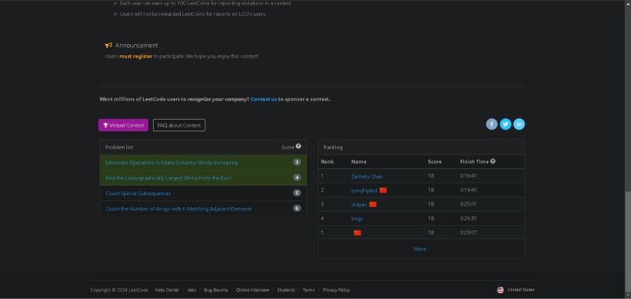Open Minimum Operations to Make Columns Strictly Increasing
This screenshot has width=631, height=299.
pos(171,163)
